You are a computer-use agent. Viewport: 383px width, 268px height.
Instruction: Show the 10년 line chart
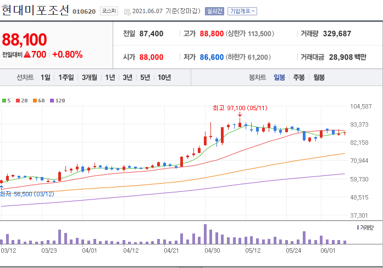[x=164, y=77]
